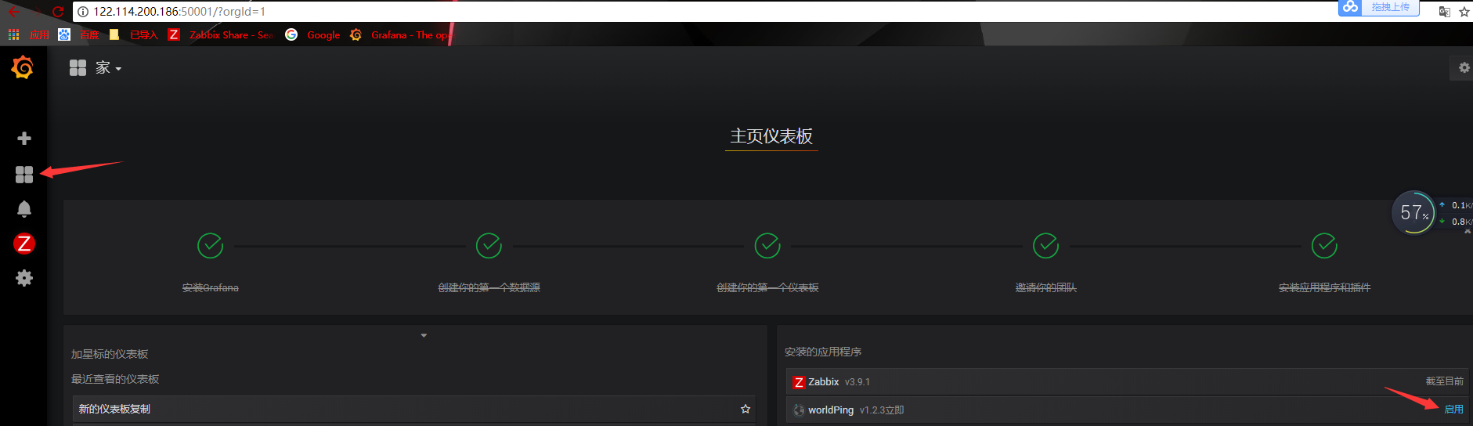Open the 新的仪表板复制 dashboard row
The image size is (1473, 426).
pos(414,409)
